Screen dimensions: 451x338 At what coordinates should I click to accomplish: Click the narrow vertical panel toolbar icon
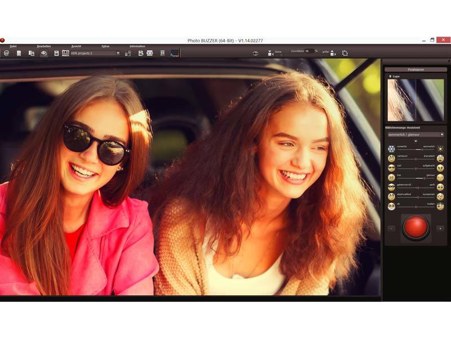tap(162, 53)
